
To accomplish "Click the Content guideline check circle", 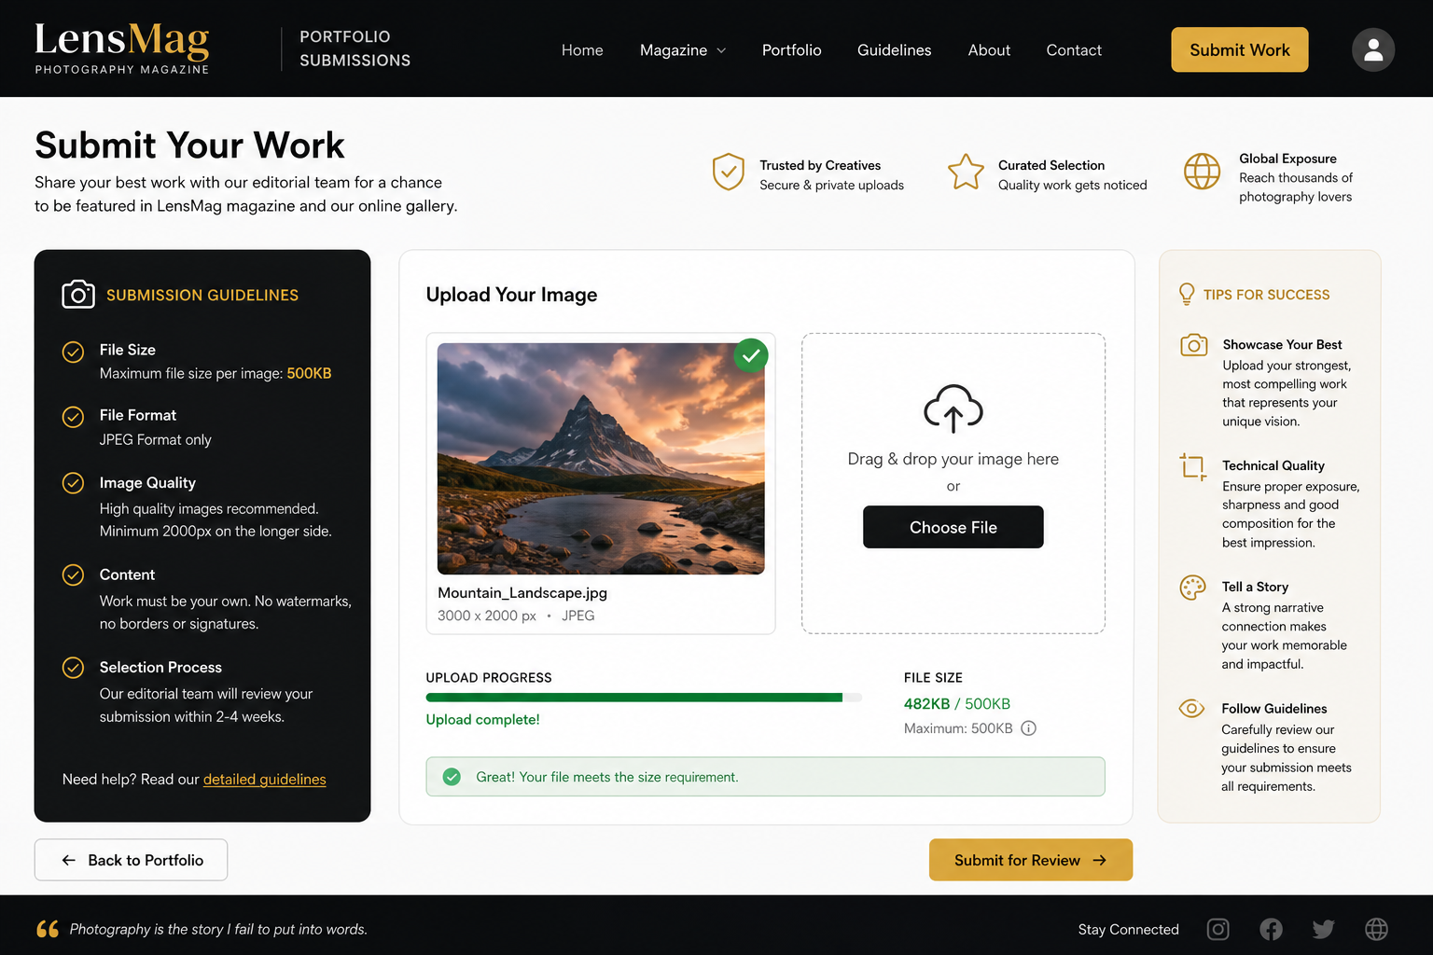I will tap(73, 574).
